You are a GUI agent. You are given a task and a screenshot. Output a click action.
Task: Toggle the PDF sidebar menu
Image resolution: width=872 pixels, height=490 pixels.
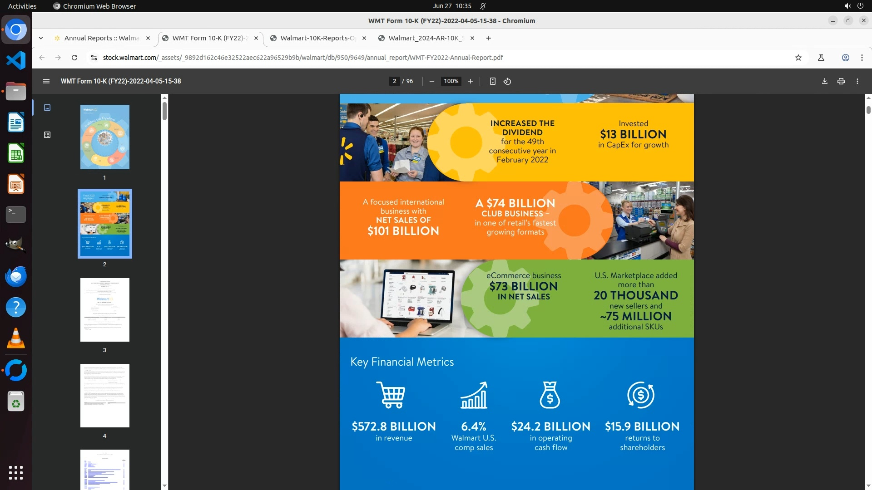pyautogui.click(x=46, y=81)
